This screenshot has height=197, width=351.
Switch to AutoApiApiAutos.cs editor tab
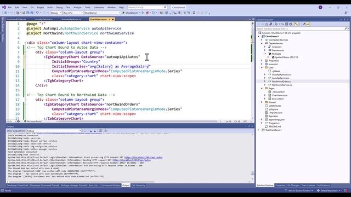tap(71, 20)
